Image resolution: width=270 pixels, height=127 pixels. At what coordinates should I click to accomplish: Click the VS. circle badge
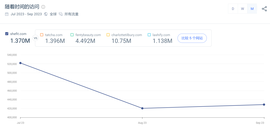coord(35,38)
